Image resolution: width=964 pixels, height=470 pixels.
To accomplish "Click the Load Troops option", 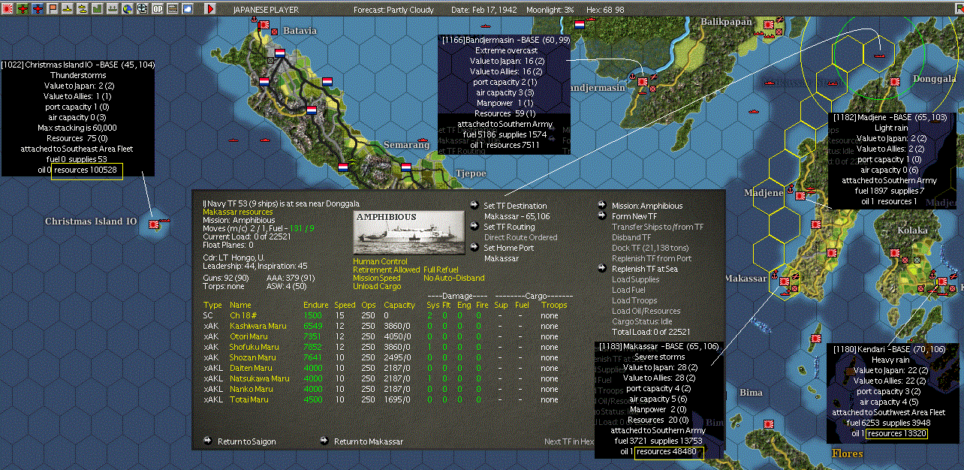I will 634,300.
